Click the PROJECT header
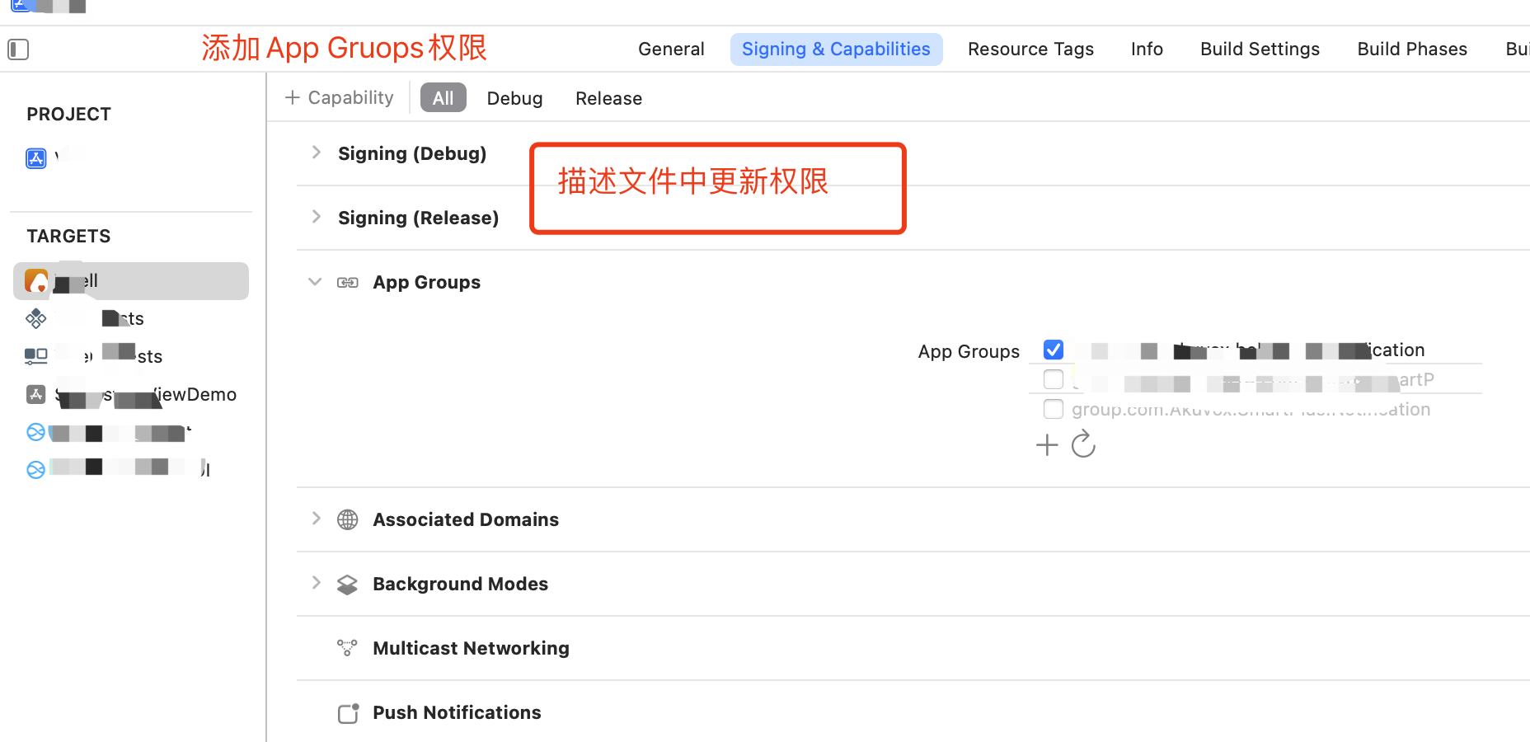This screenshot has width=1530, height=742. coord(68,115)
